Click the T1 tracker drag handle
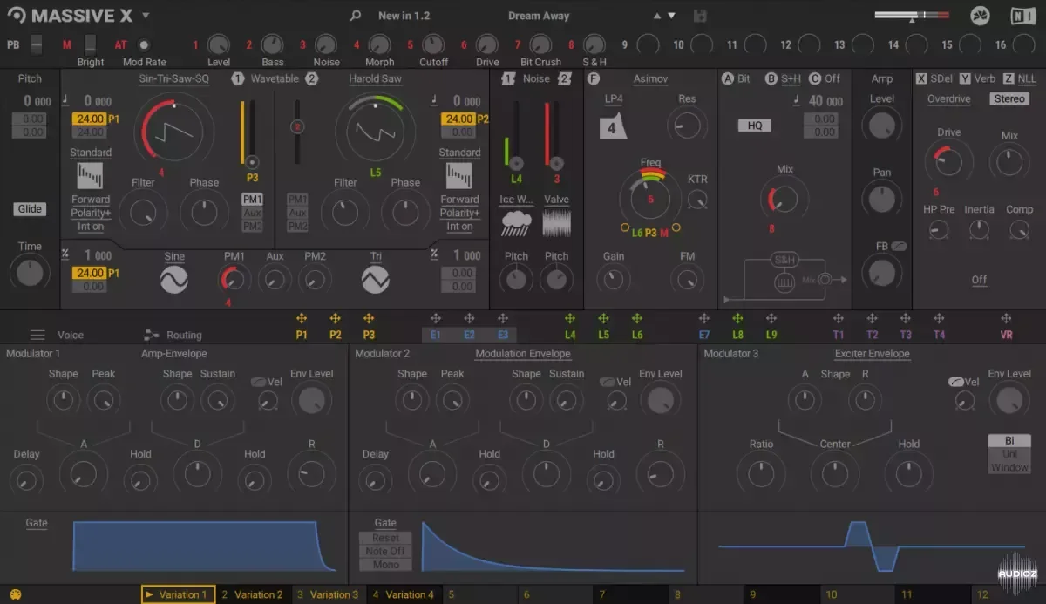The height and width of the screenshot is (604, 1046). click(x=838, y=319)
